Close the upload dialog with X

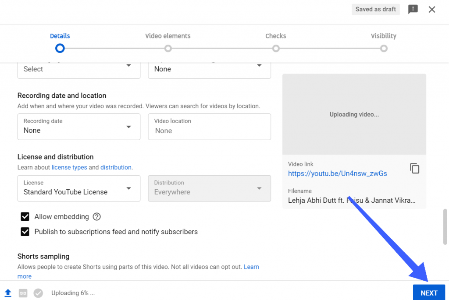tap(432, 10)
